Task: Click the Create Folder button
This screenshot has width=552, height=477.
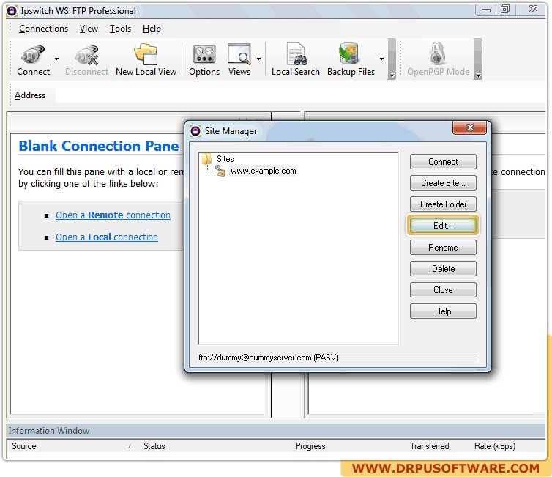Action: 443,204
